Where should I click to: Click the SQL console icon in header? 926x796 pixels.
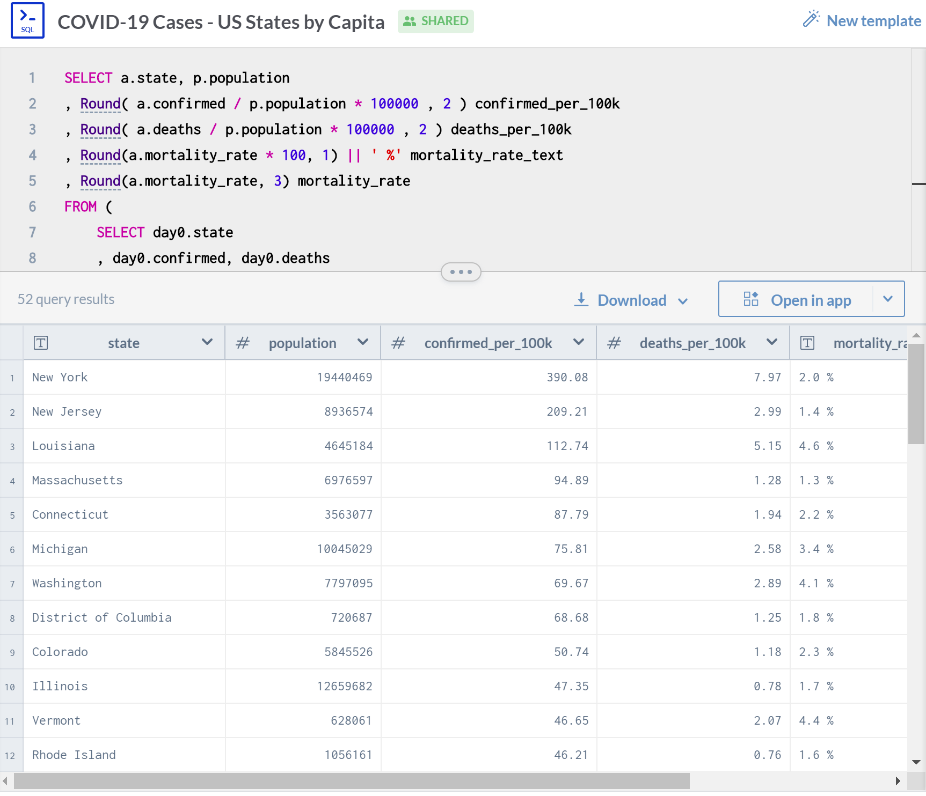[x=27, y=21]
